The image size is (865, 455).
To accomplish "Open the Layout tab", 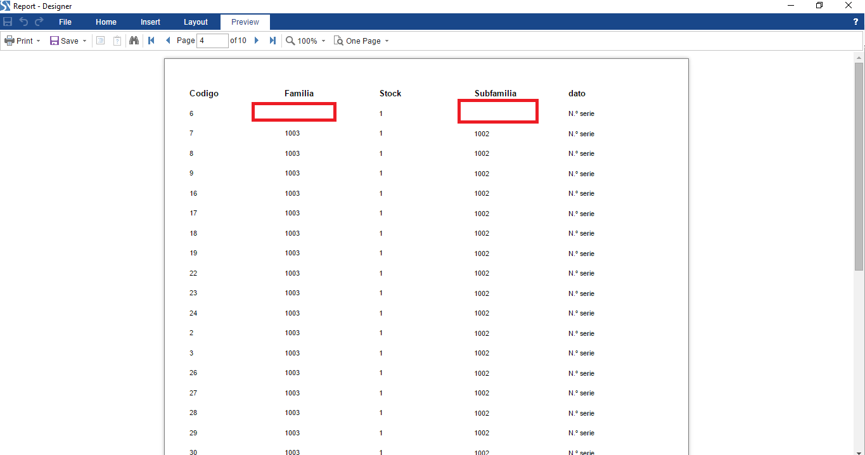I will tap(196, 22).
